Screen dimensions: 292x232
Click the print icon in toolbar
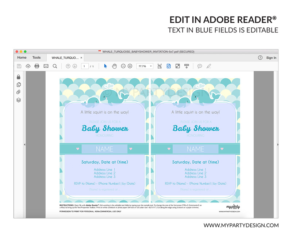coord(37,66)
